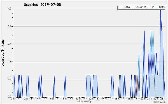Click the '4.0' y-axis value
168x104 pixels.
pyautogui.click(x=10, y=9)
